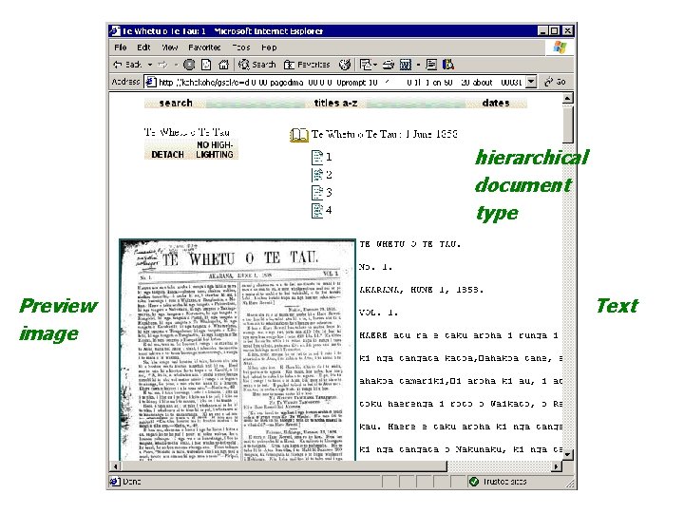Click the NO HIGHLIGHTING button

click(x=215, y=150)
